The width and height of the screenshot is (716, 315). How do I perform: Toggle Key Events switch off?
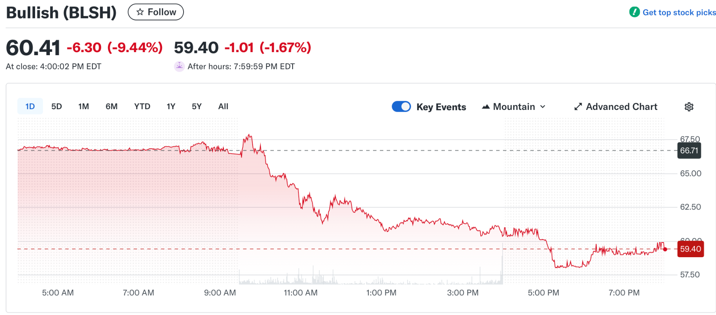[x=401, y=107]
